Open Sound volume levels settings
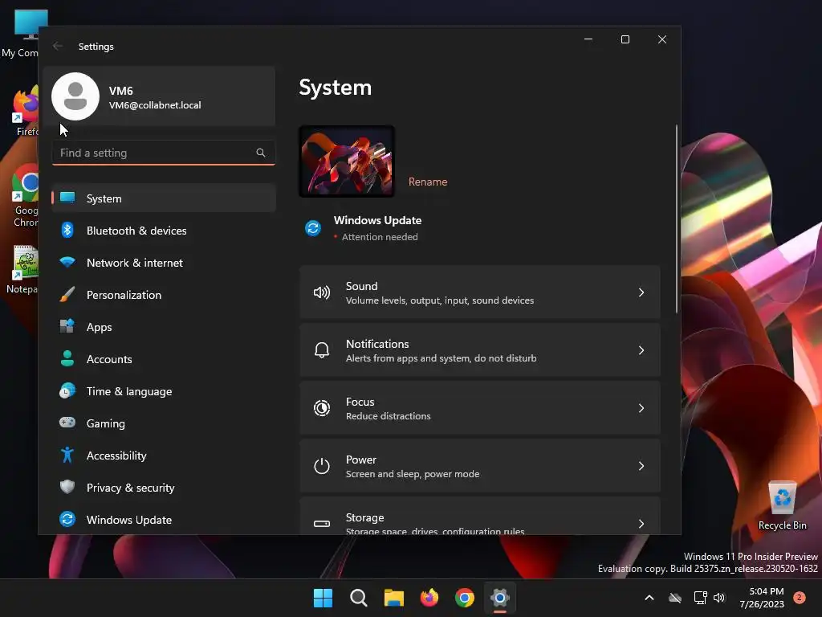 pos(480,292)
